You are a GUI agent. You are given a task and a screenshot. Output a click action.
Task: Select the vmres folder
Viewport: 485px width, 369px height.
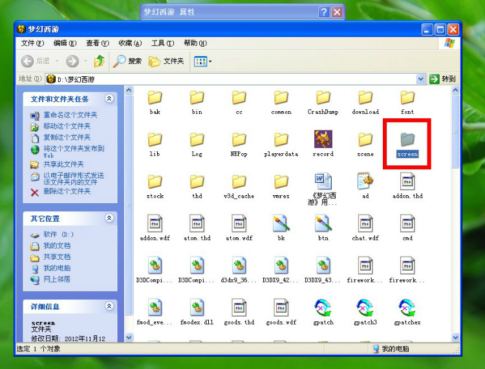click(x=281, y=186)
